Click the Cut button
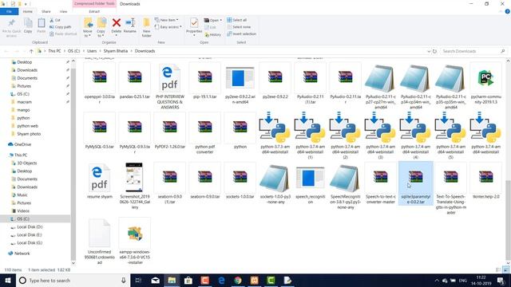Screen dimensions: 511x287 [55, 20]
